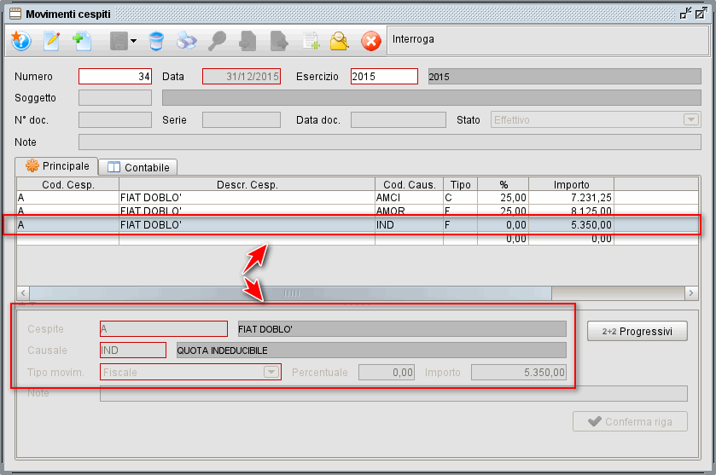Open the save options dropdown arrow
The width and height of the screenshot is (716, 475).
click(133, 41)
